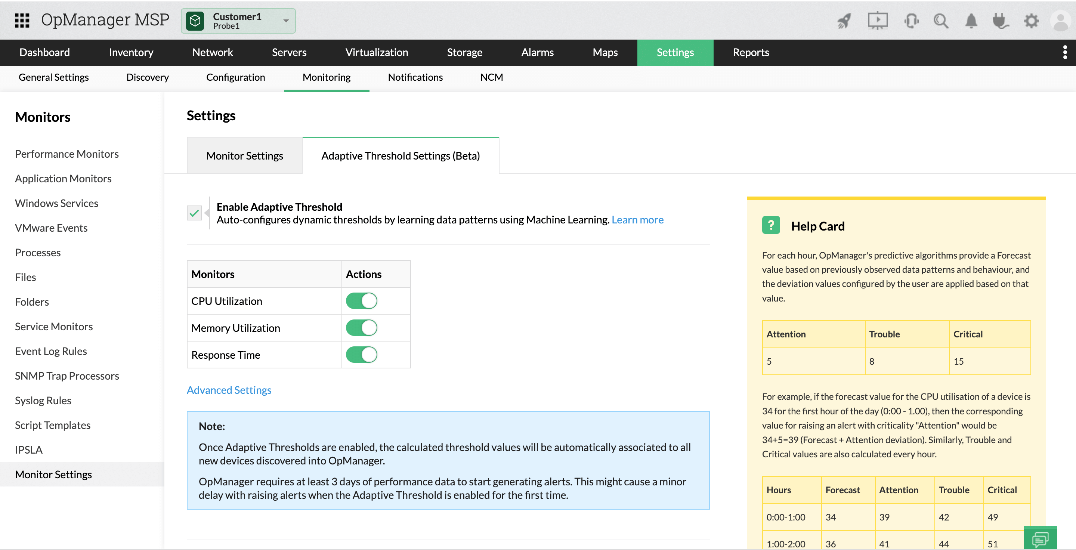Open the Servers menu
The width and height of the screenshot is (1076, 550).
point(289,52)
